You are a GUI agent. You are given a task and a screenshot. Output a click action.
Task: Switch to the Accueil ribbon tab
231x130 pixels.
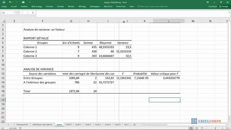click(14, 6)
